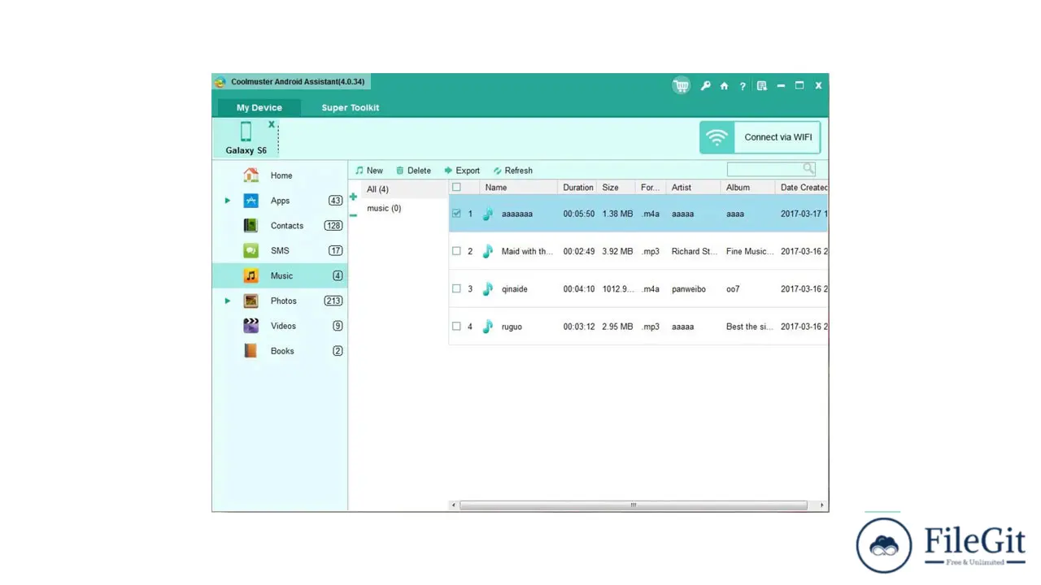
Task: Click music note icon of ruguo
Action: point(487,326)
